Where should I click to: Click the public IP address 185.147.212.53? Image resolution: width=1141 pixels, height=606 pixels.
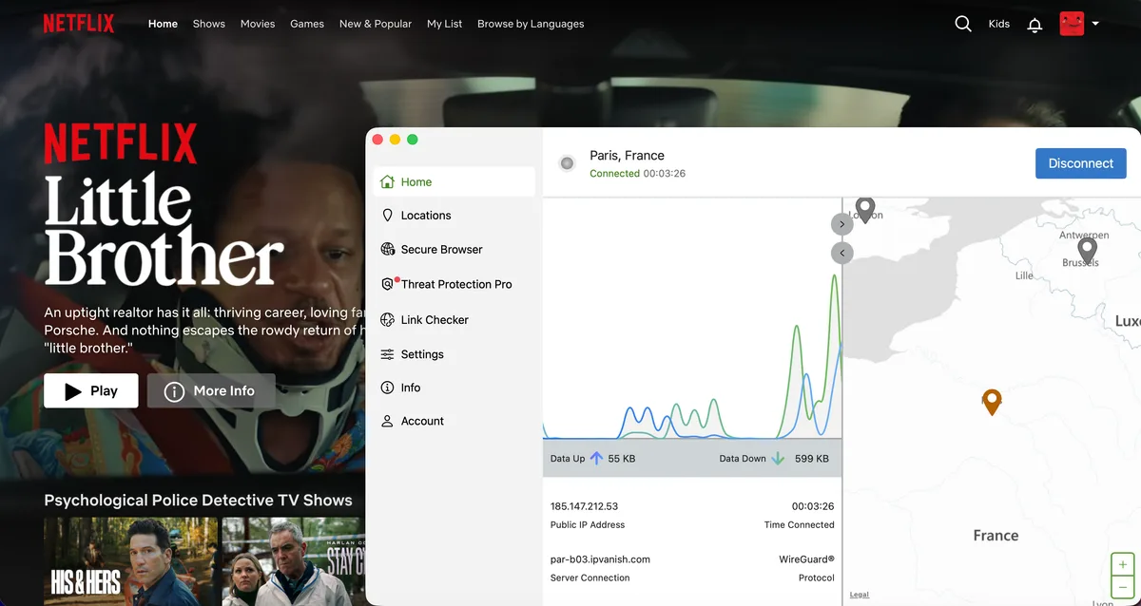(584, 506)
